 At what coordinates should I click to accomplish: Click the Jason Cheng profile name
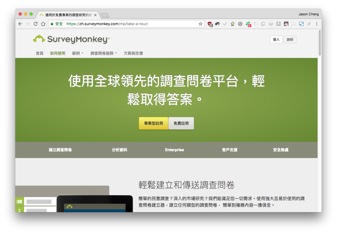(x=308, y=14)
